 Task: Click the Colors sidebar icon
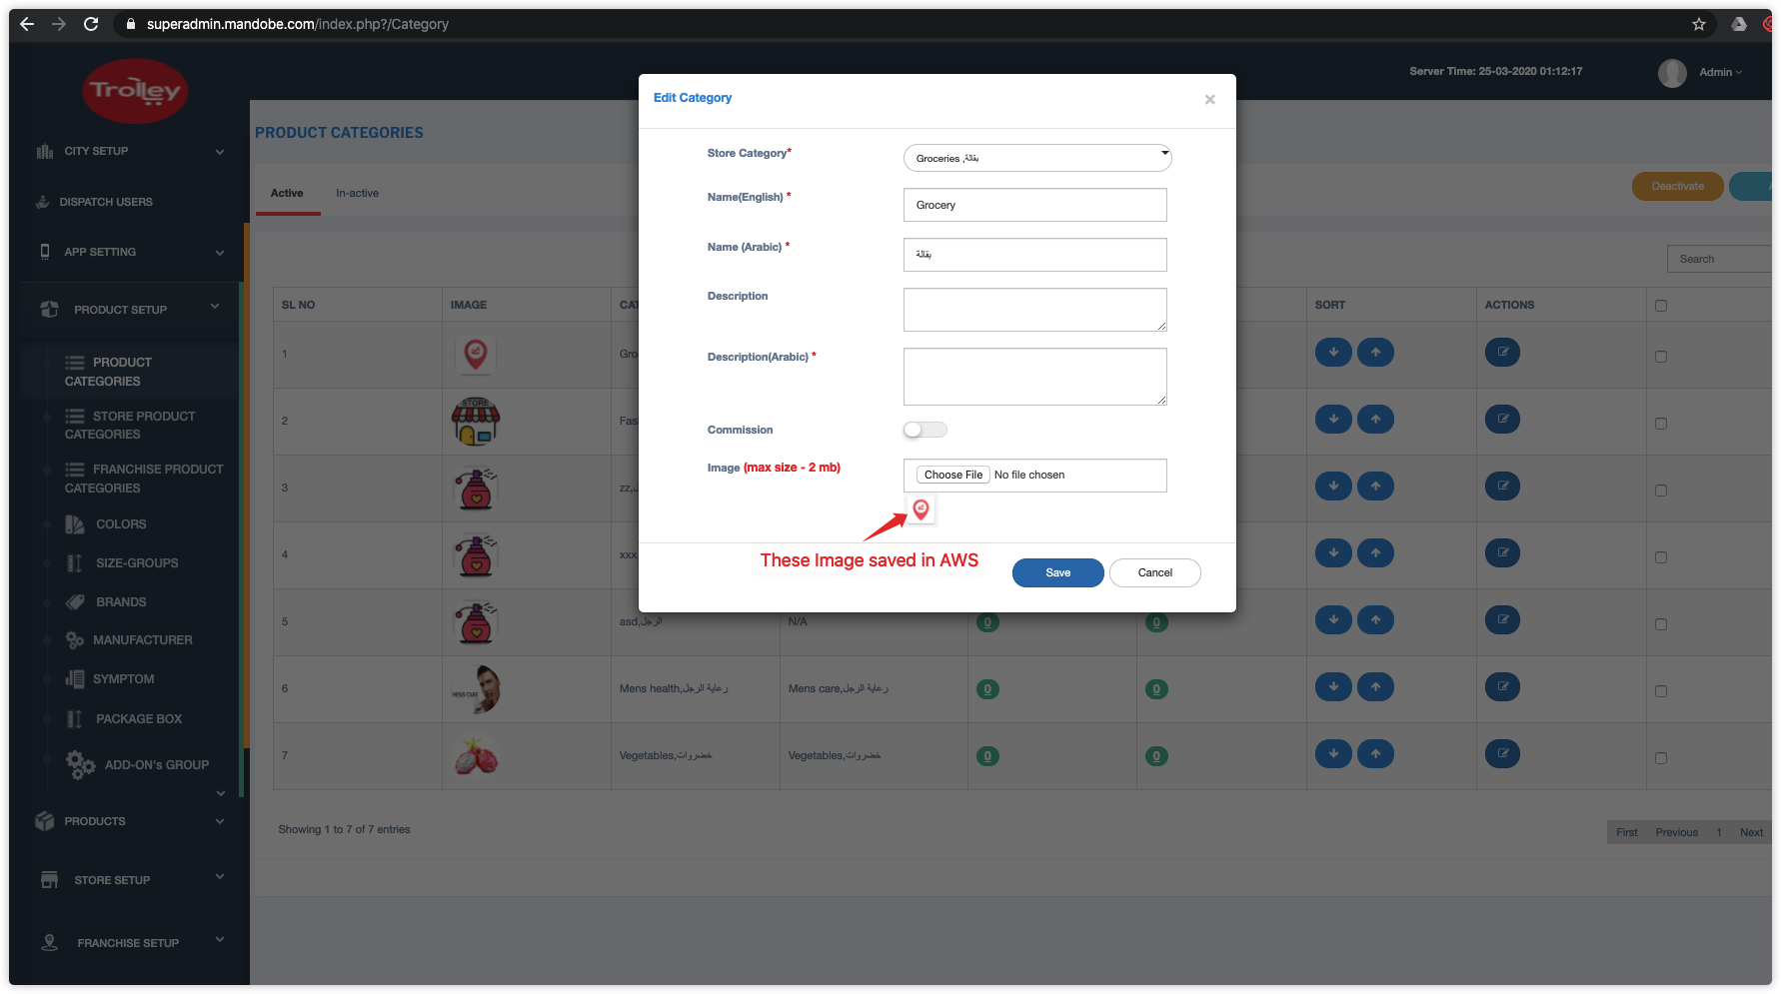pos(75,524)
